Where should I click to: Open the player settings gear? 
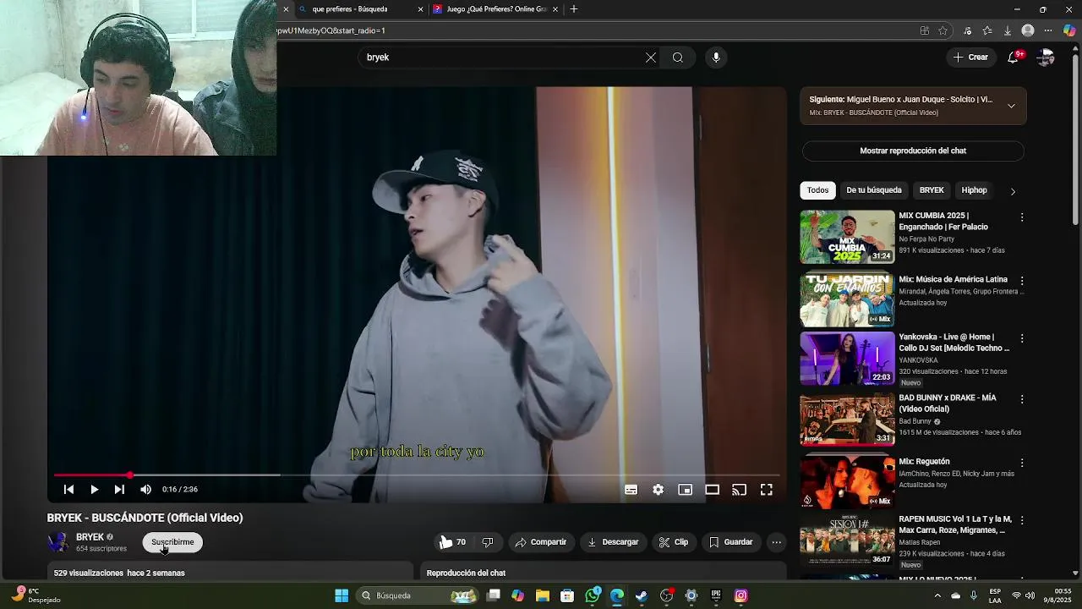(658, 489)
